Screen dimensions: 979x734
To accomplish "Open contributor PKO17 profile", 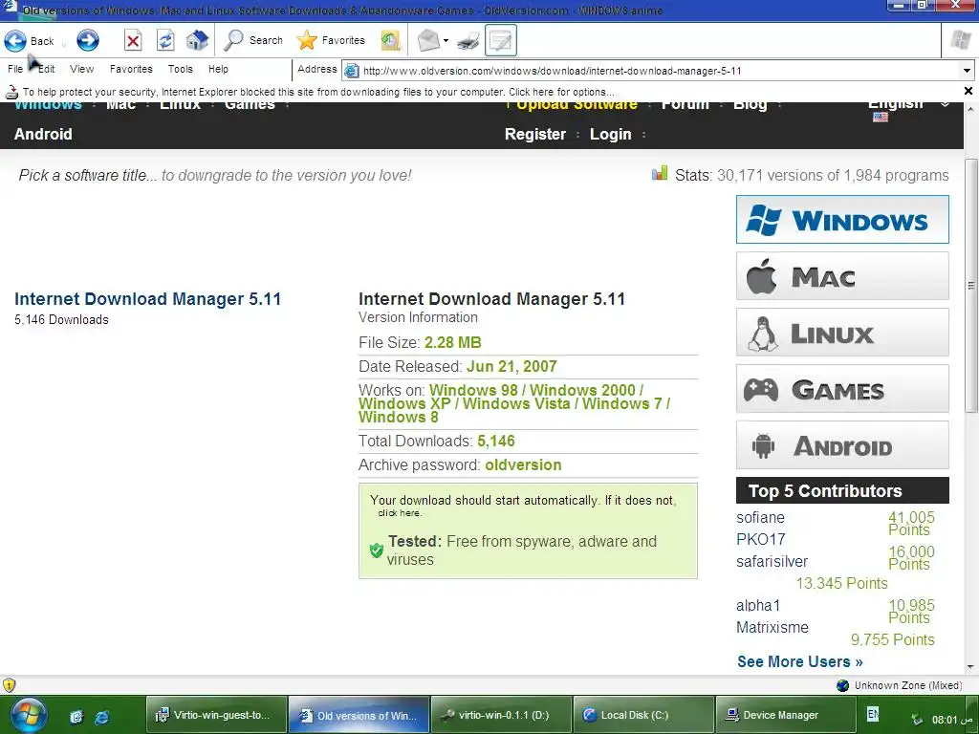I will pos(760,539).
